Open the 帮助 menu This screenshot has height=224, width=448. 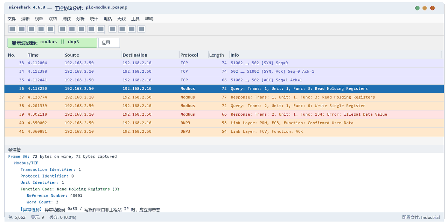tap(149, 19)
